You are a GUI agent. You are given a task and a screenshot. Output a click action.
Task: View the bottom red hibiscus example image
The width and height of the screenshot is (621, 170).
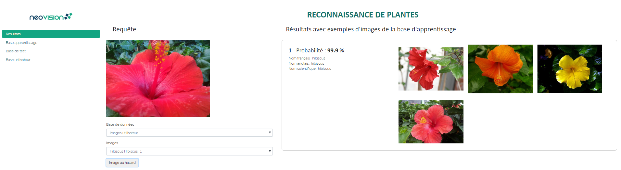431,122
